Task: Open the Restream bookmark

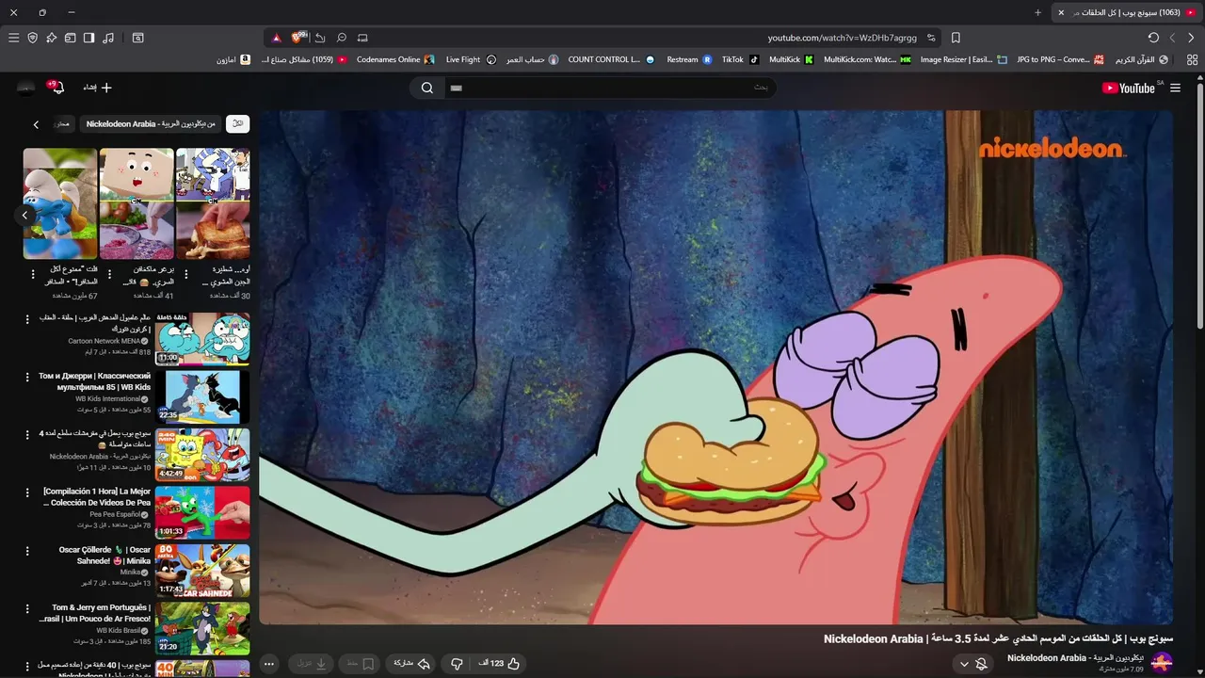Action: (689, 59)
